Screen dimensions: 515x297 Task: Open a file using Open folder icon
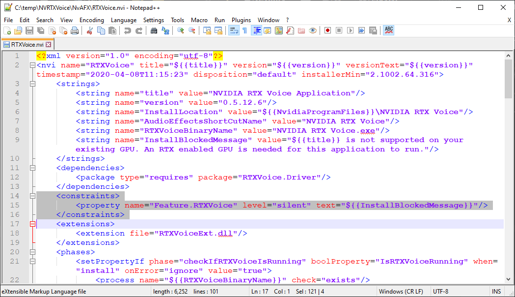click(x=18, y=30)
